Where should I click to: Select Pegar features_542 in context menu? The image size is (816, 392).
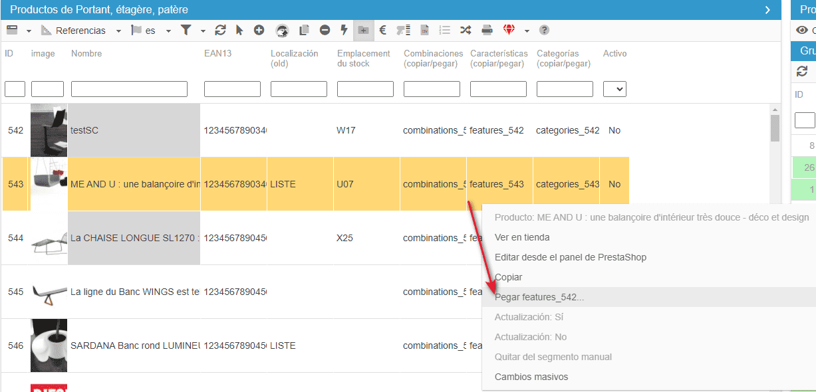539,297
